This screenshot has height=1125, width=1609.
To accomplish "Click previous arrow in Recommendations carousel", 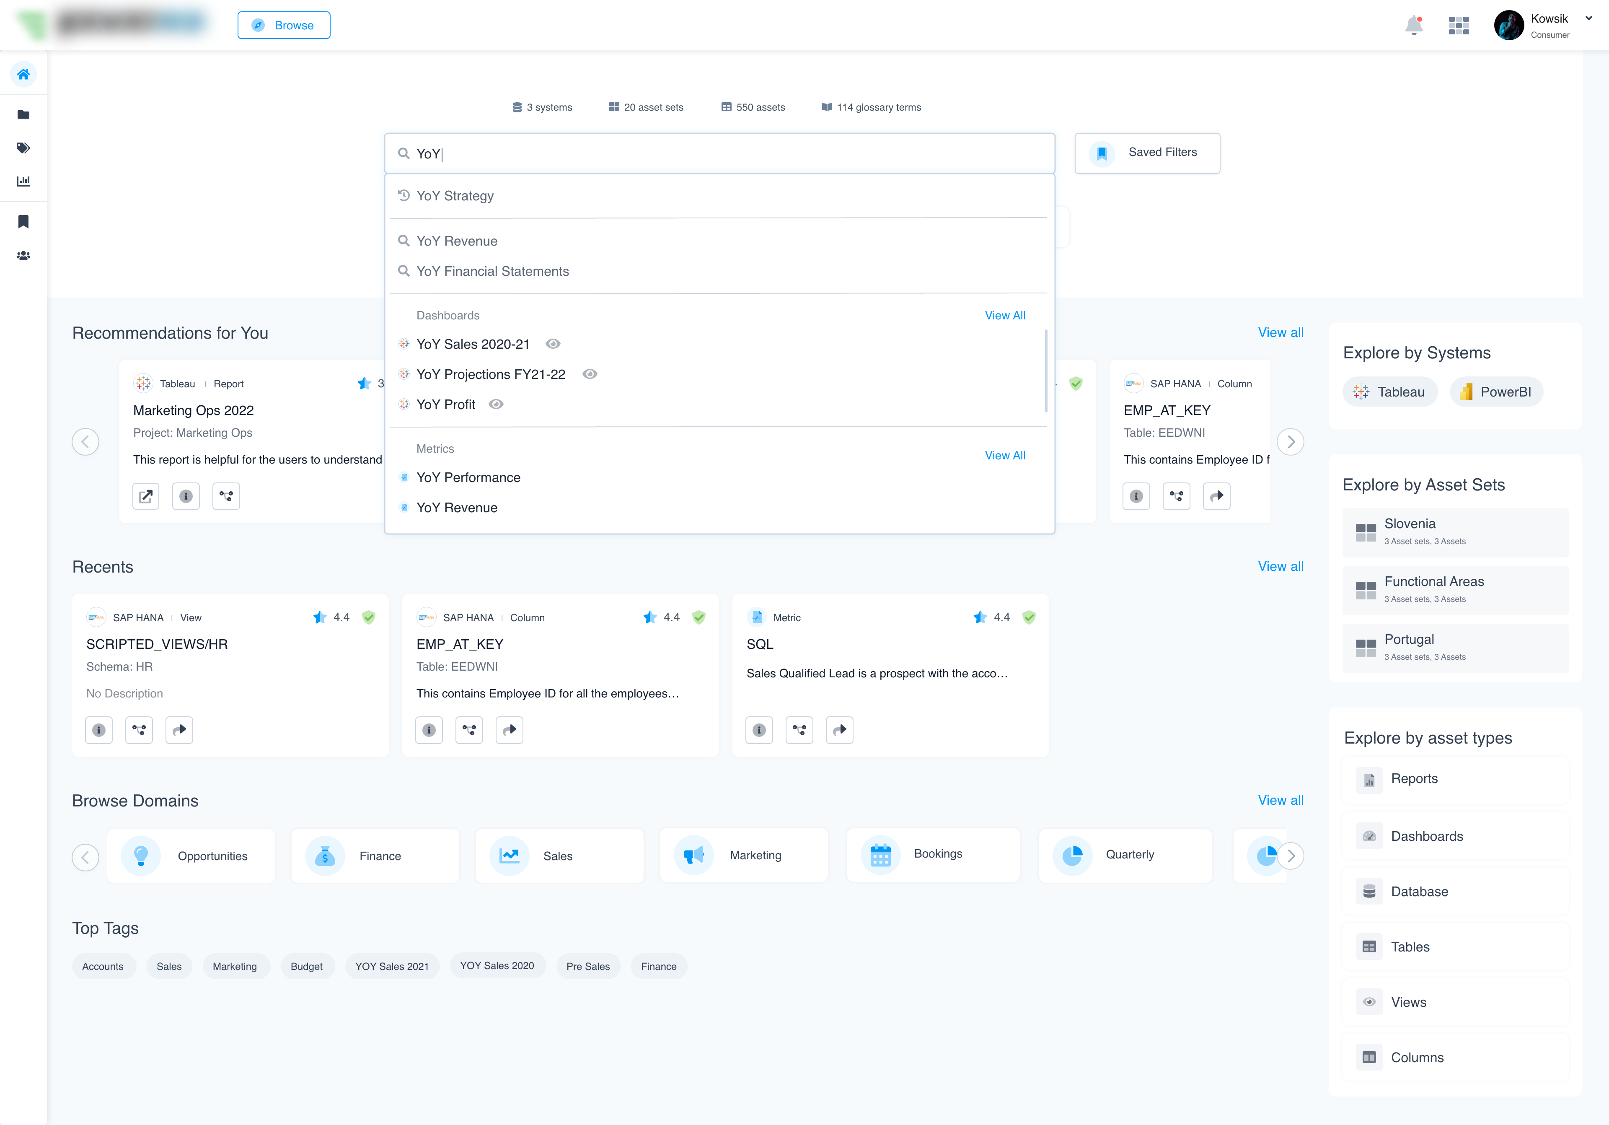I will (x=85, y=442).
